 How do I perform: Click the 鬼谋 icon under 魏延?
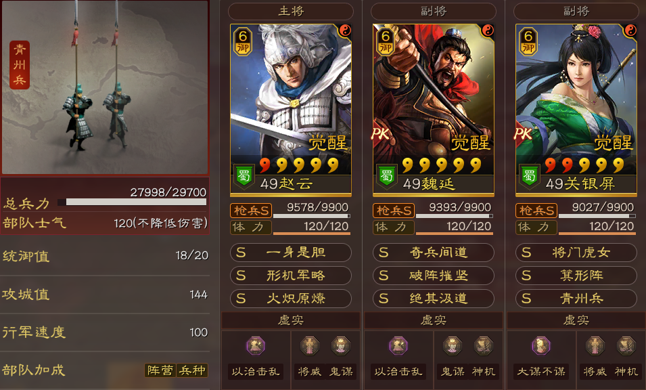coord(452,346)
